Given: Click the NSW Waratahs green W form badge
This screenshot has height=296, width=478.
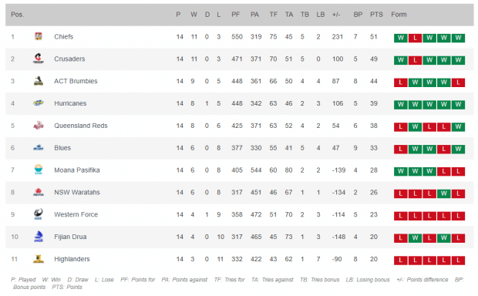Looking at the screenshot, I should [444, 193].
